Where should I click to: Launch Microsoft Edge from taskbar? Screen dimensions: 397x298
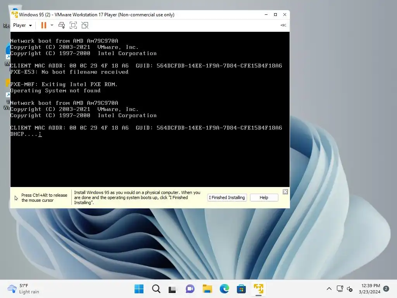point(224,289)
